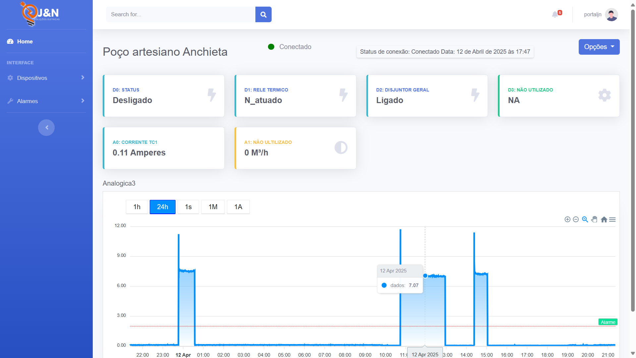Expand the Dispositivos sidebar menu
The height and width of the screenshot is (358, 636).
46,78
